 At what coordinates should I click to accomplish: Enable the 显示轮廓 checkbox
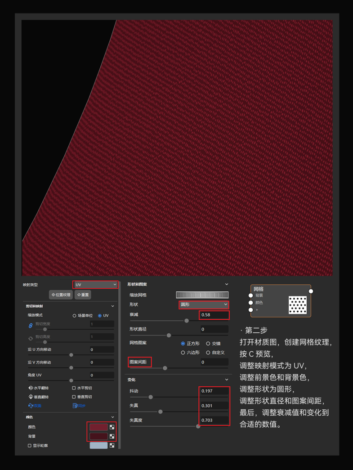coord(30,446)
